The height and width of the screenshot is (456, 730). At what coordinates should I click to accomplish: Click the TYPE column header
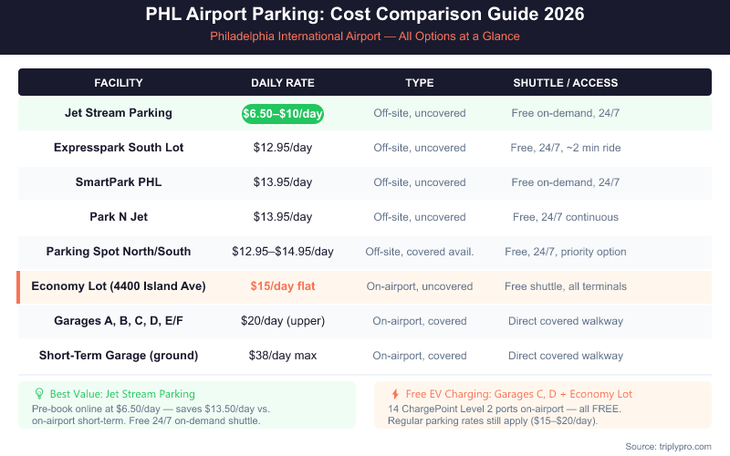point(420,83)
